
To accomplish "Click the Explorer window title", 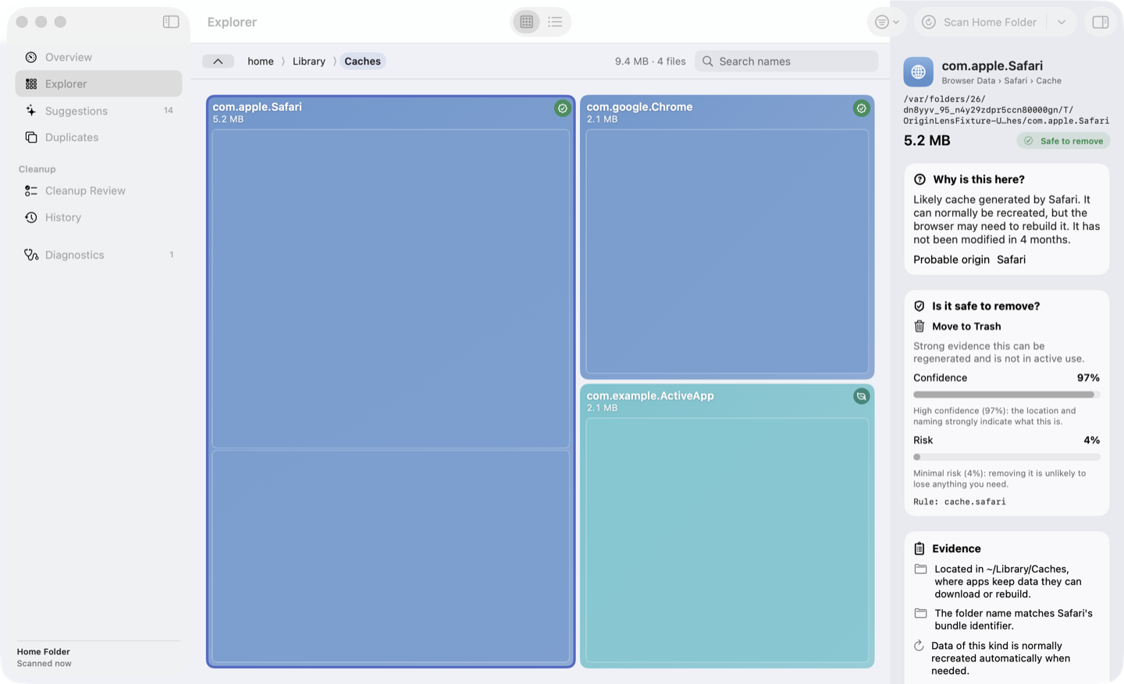I will click(232, 22).
